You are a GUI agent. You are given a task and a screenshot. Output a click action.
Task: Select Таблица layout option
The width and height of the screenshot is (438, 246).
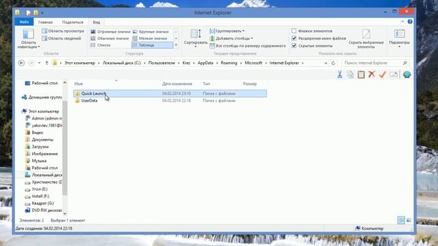click(x=152, y=45)
